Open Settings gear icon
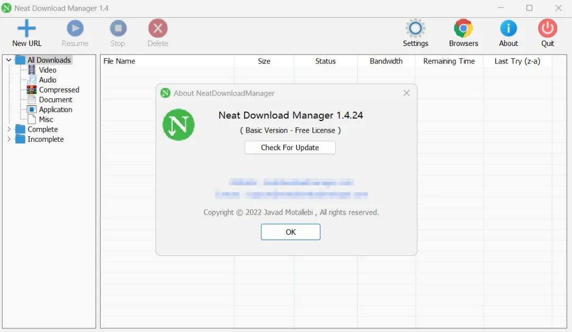This screenshot has height=332, width=572. tap(415, 29)
